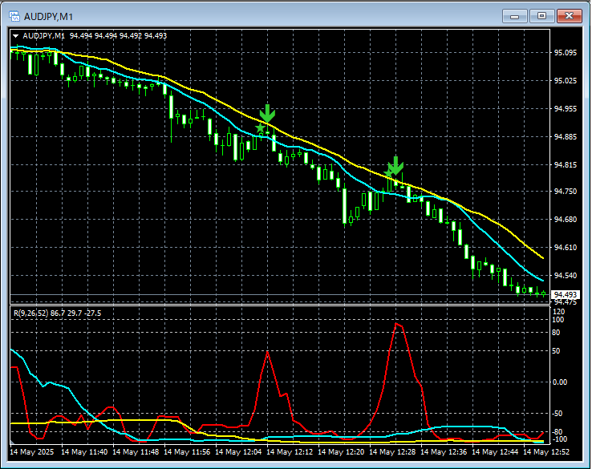
Task: Click the green star marker near 12:27
Action: pos(388,174)
